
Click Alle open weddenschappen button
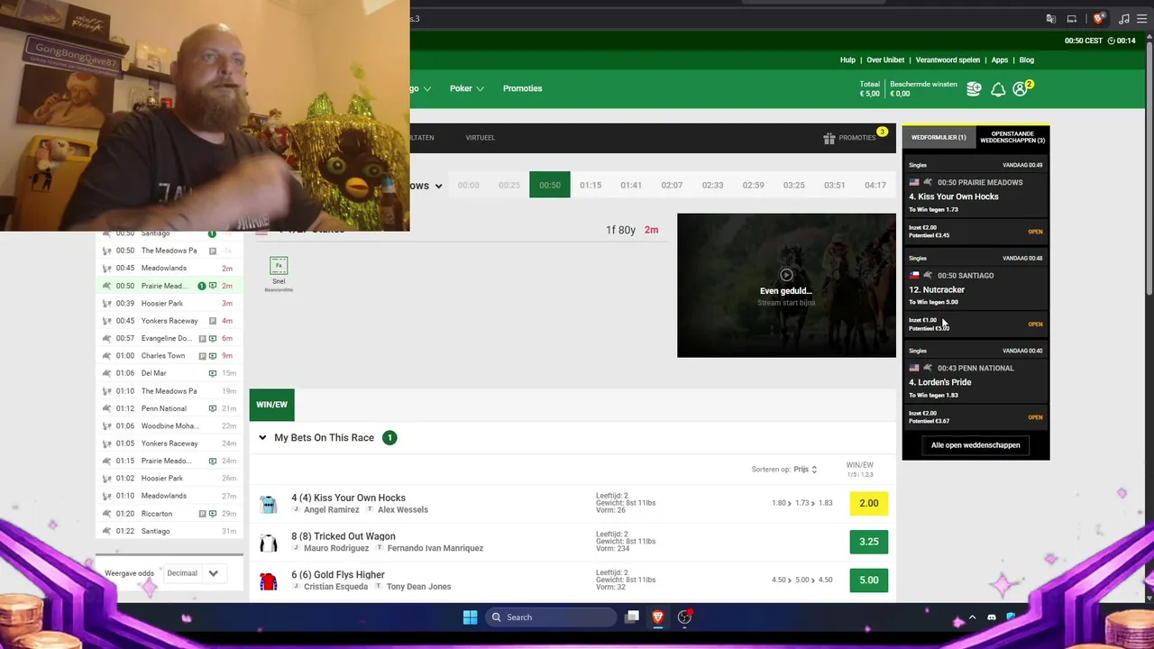[x=975, y=445]
